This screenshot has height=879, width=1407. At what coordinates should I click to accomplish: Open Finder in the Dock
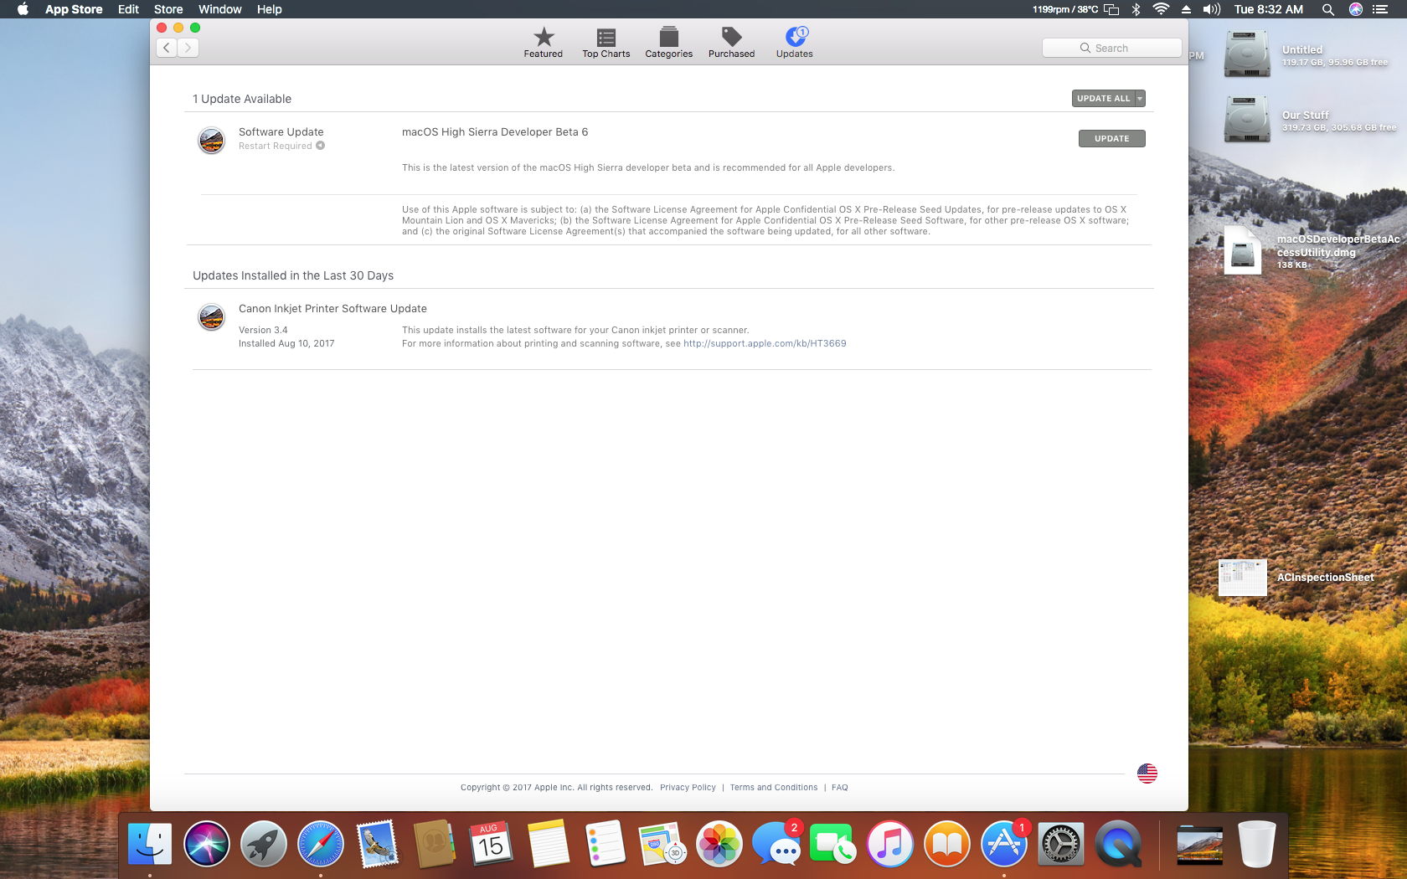tap(150, 843)
